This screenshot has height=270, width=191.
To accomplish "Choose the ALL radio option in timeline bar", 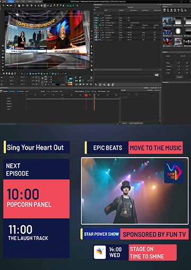I will (47, 91).
